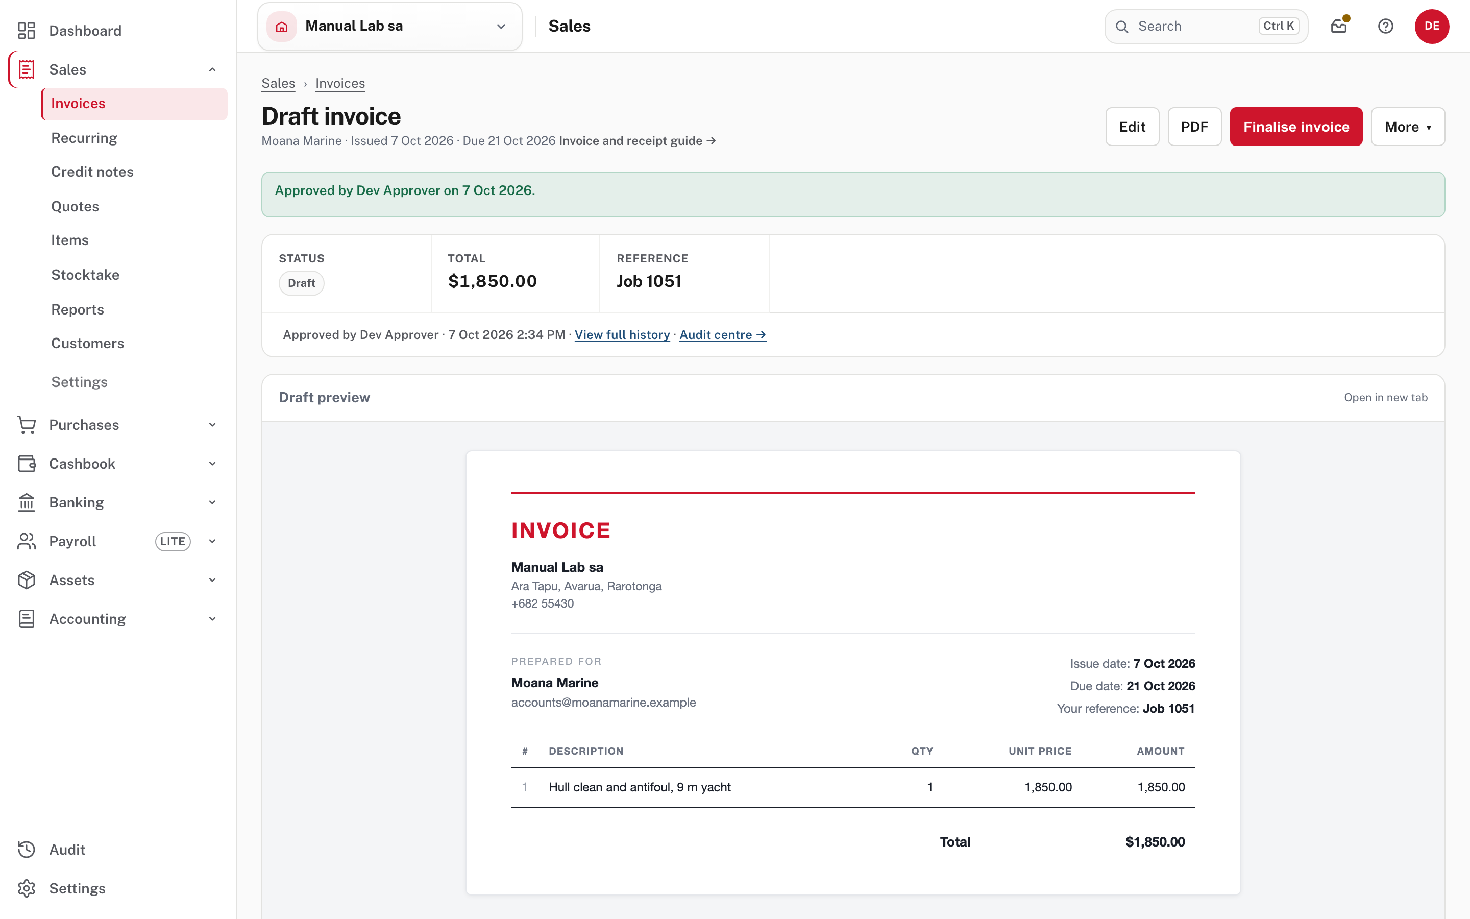Viewport: 1470px width, 919px height.
Task: Open the DE user avatar menu
Action: tap(1432, 26)
